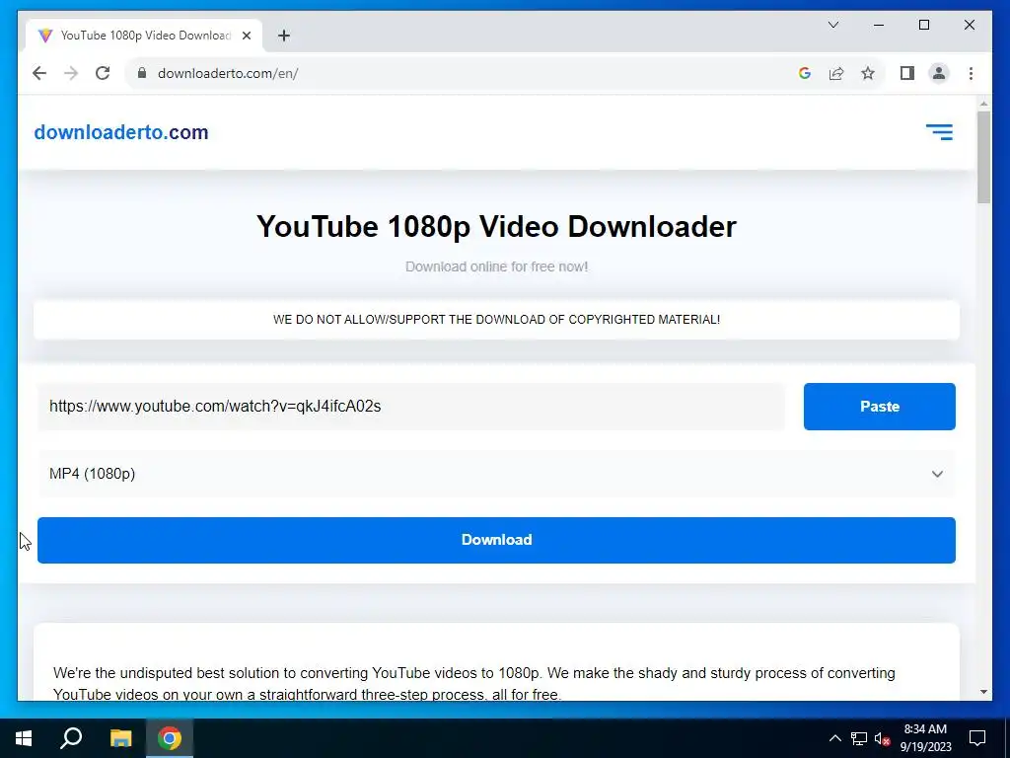Viewport: 1010px width, 758px height.
Task: View site info via the lock icon
Action: [142, 73]
